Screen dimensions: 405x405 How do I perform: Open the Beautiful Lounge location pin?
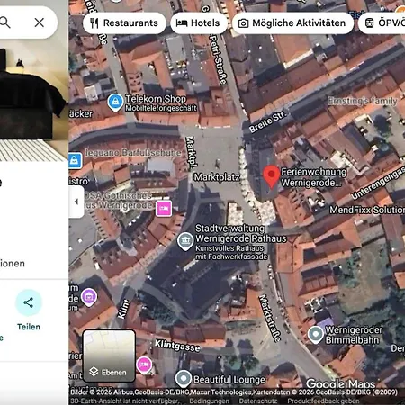point(184,379)
